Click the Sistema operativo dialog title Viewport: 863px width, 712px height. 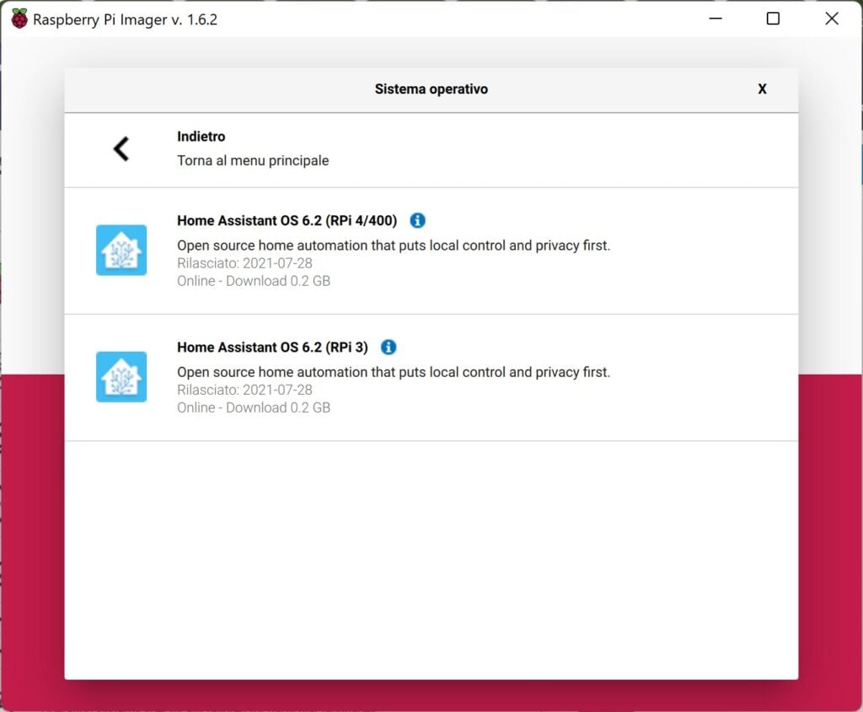click(x=431, y=89)
